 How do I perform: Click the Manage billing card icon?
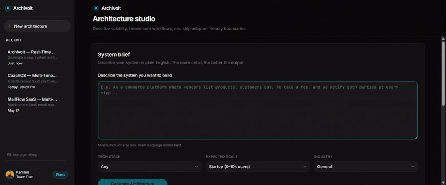tap(9, 155)
